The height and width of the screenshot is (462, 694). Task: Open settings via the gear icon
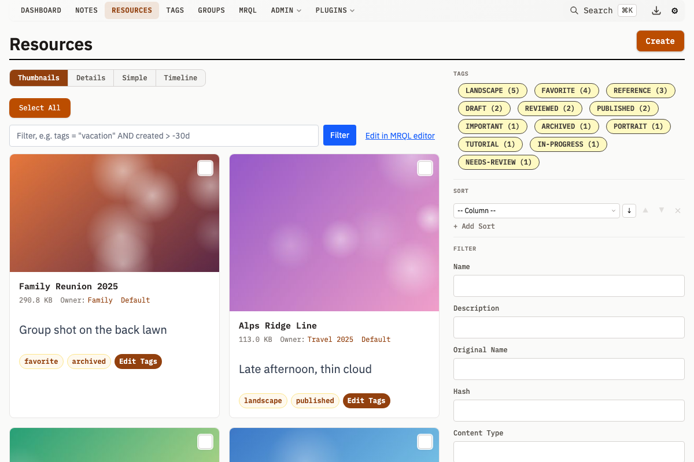click(x=674, y=10)
